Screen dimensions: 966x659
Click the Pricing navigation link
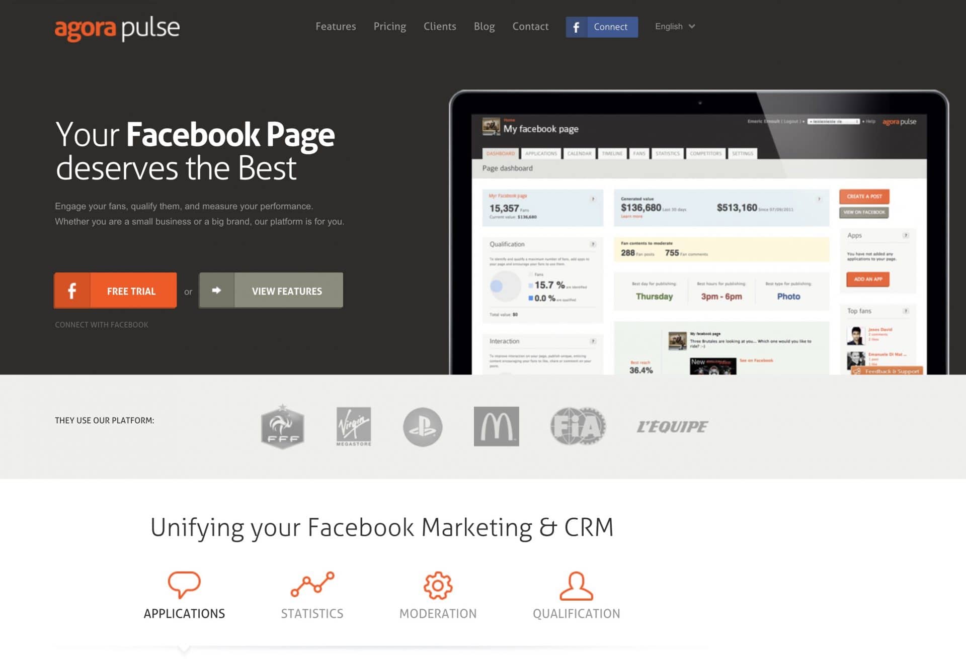click(390, 26)
